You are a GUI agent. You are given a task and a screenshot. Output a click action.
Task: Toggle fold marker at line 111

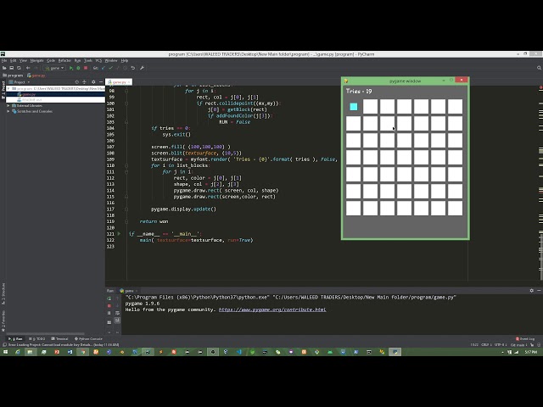click(x=126, y=172)
